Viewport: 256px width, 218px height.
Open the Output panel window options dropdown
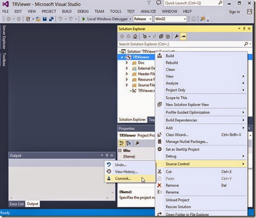point(102,156)
